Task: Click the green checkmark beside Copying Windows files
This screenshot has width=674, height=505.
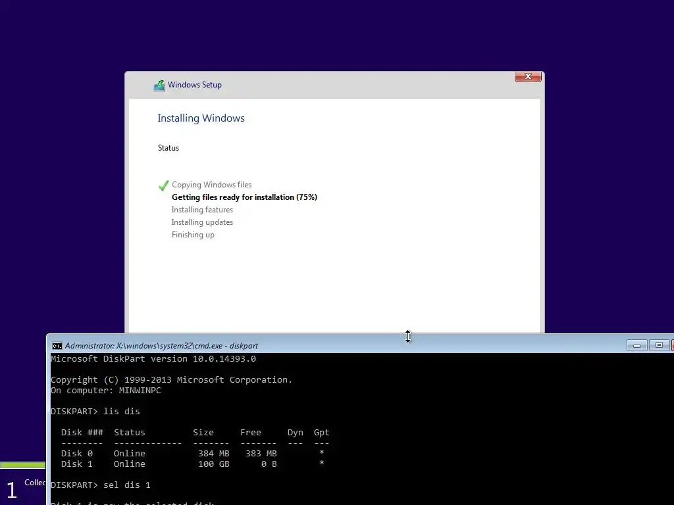Action: [163, 185]
